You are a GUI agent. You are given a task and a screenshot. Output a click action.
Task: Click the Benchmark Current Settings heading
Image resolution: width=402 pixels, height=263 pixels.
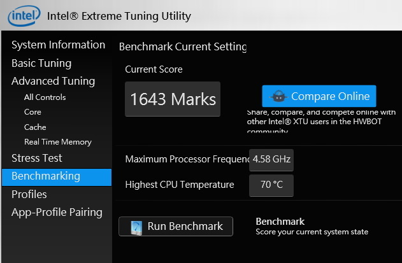pos(183,46)
